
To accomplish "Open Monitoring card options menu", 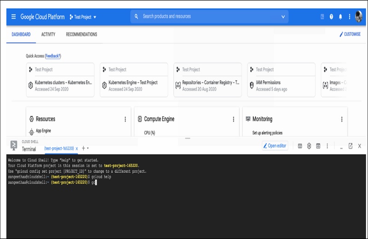I will click(341, 119).
